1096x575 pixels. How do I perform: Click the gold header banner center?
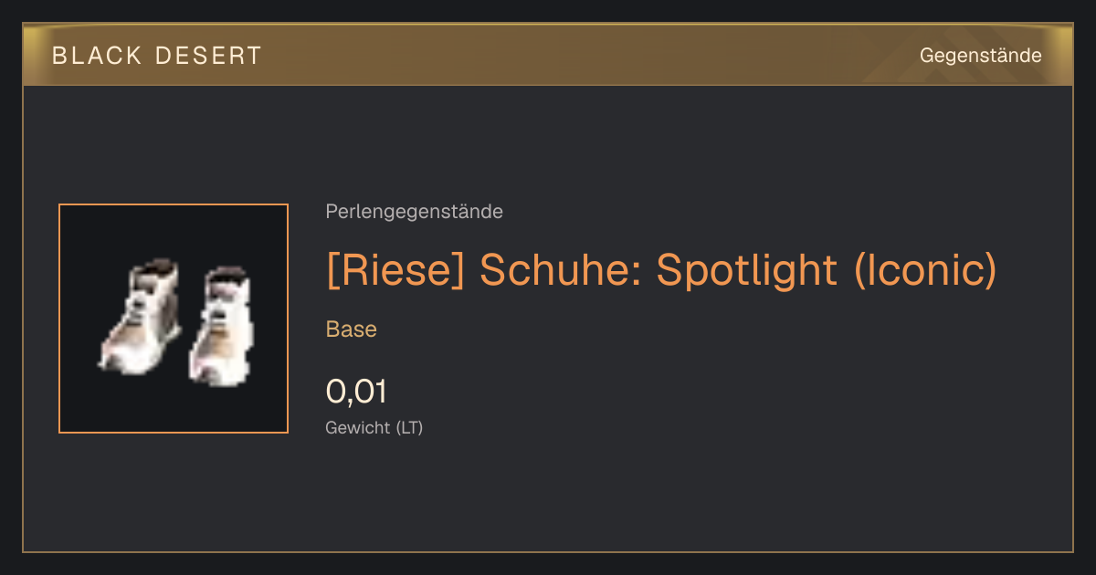click(548, 55)
